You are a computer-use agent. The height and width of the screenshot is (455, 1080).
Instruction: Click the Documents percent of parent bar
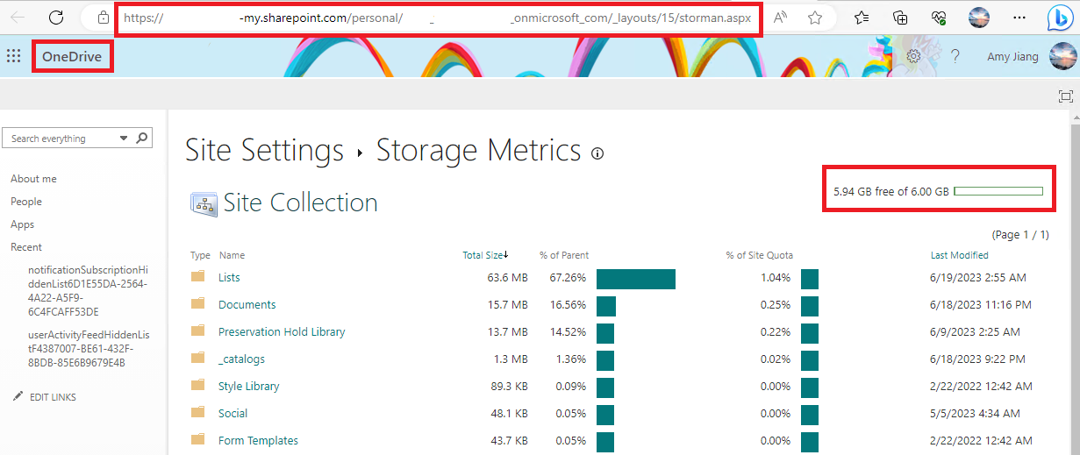point(606,306)
